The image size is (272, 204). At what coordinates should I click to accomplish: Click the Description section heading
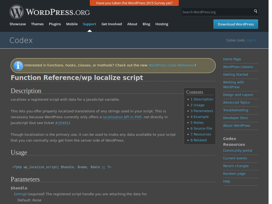tap(26, 91)
